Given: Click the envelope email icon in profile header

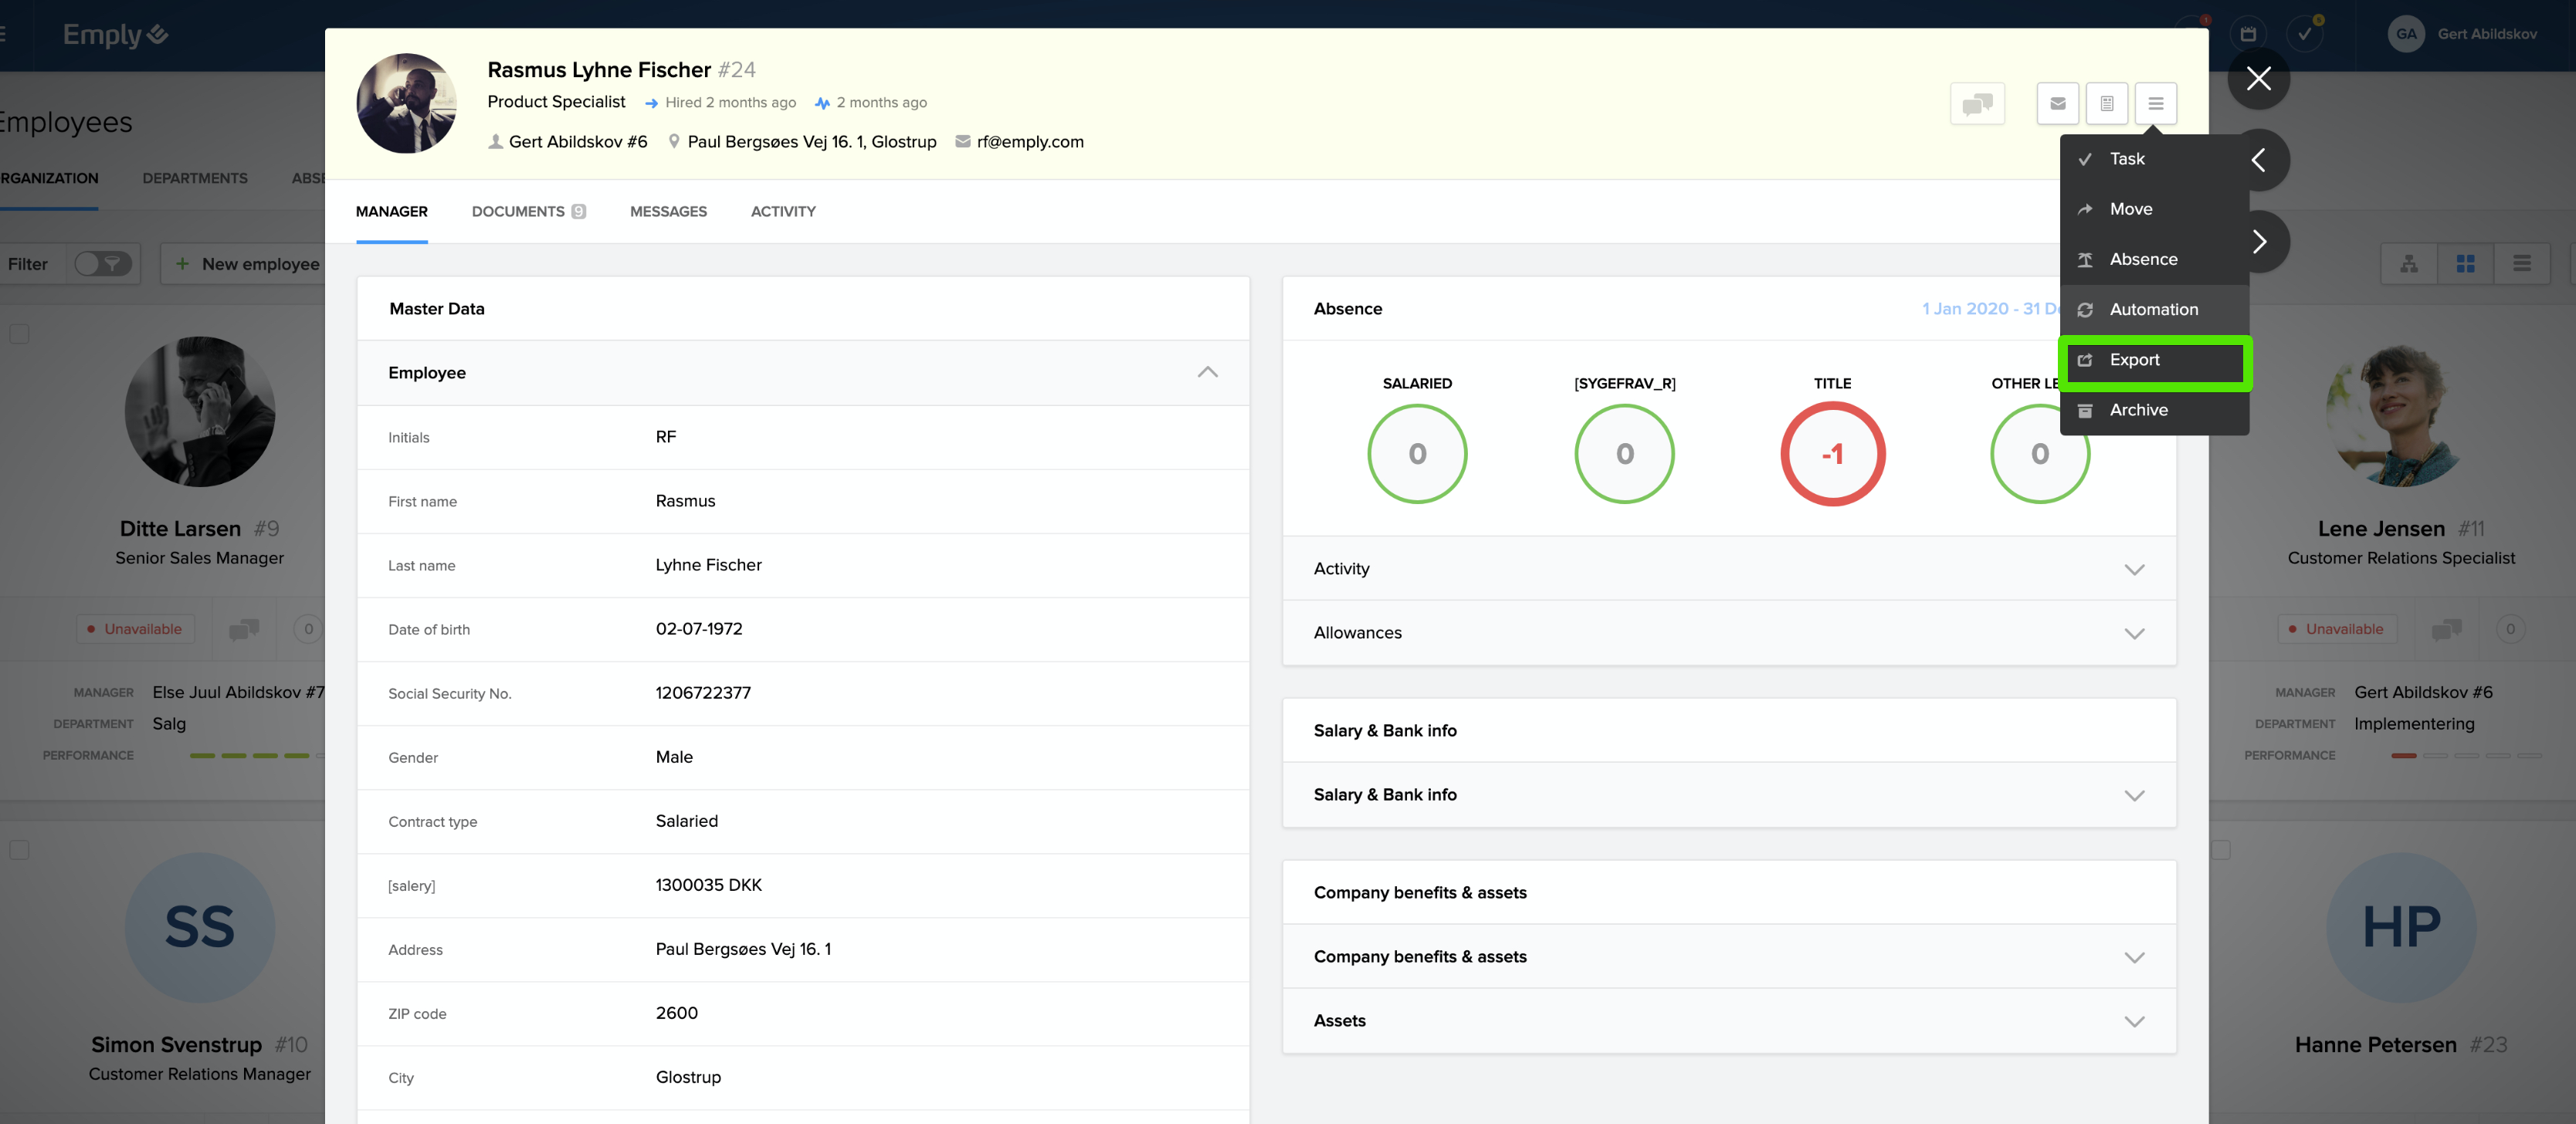Looking at the screenshot, I should (x=2057, y=103).
